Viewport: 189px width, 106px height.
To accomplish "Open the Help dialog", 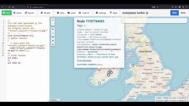I will (113, 13).
